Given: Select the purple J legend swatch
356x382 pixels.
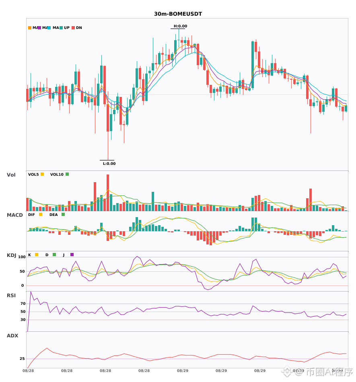Looking at the screenshot, I should pyautogui.click(x=72, y=255).
